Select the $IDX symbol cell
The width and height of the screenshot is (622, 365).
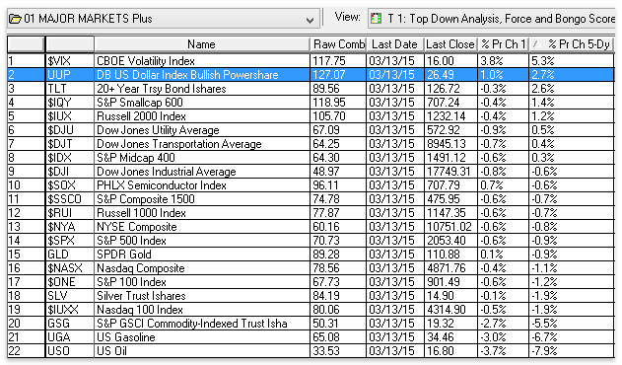tap(70, 158)
